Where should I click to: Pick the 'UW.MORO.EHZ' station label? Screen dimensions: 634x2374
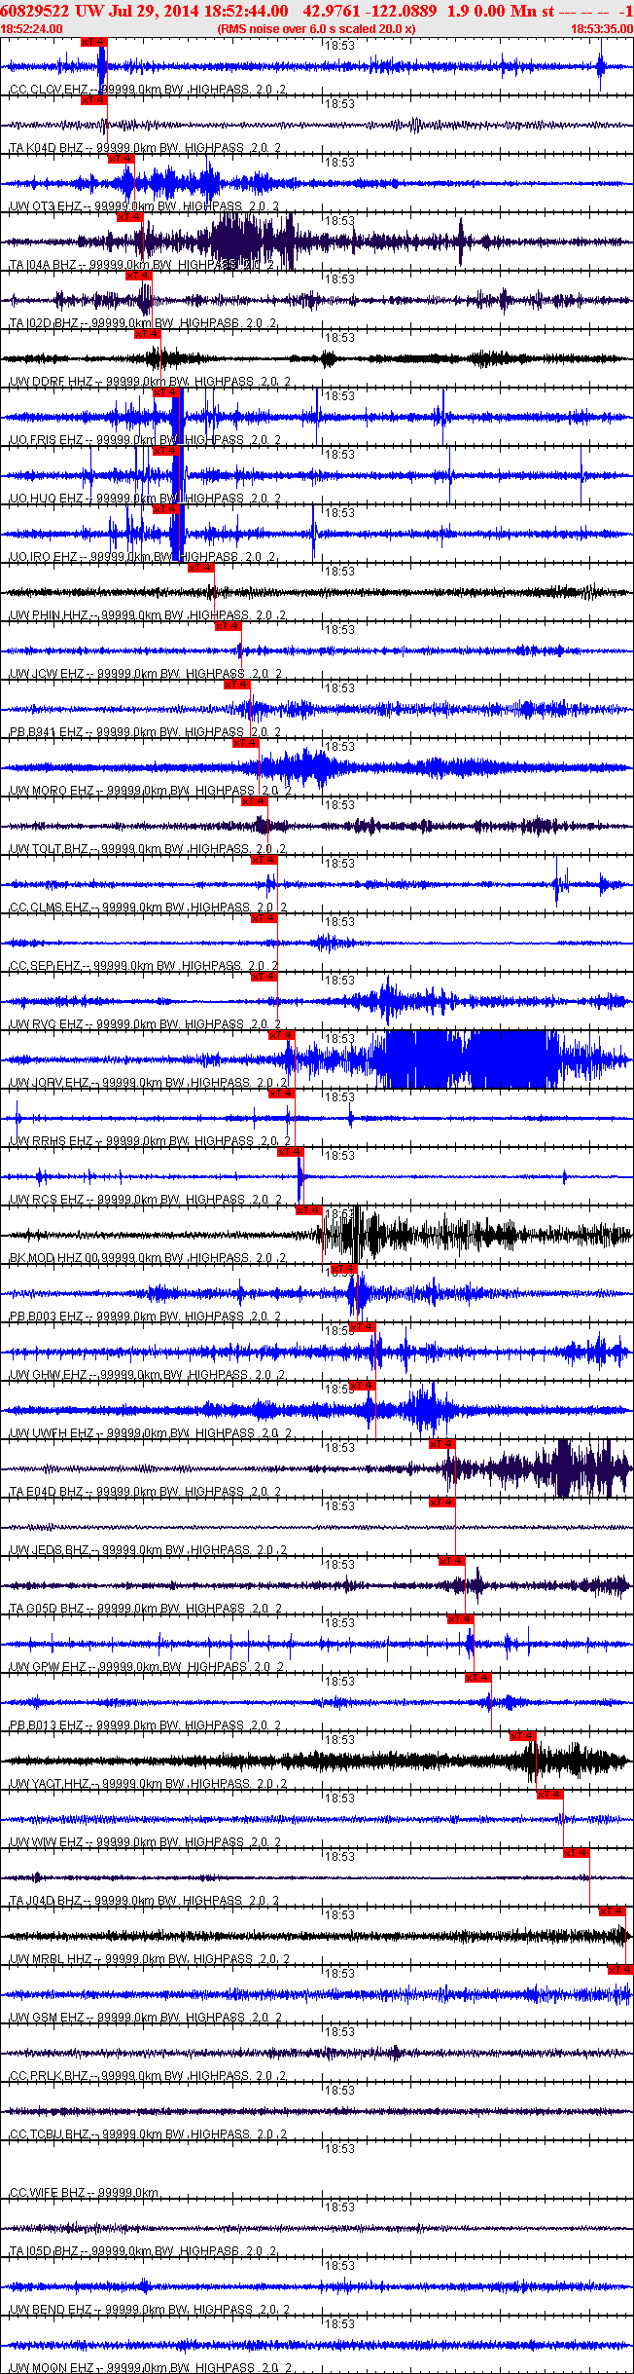pyautogui.click(x=53, y=791)
